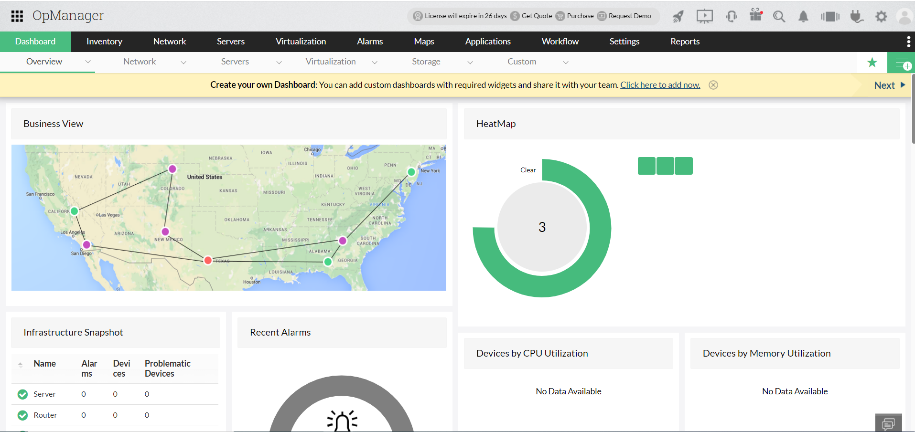Open the presentation video icon in header
This screenshot has width=915, height=432.
click(x=704, y=16)
